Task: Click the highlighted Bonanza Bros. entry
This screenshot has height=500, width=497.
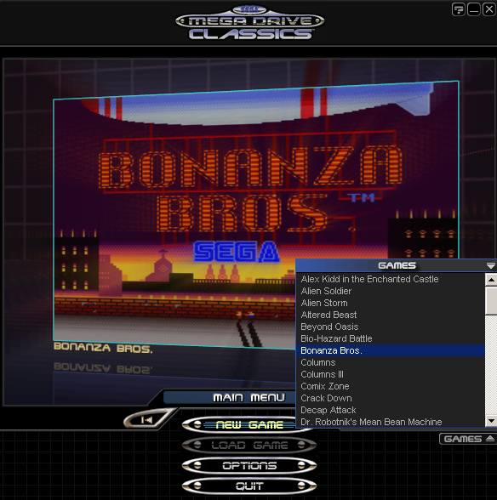Action: (391, 350)
